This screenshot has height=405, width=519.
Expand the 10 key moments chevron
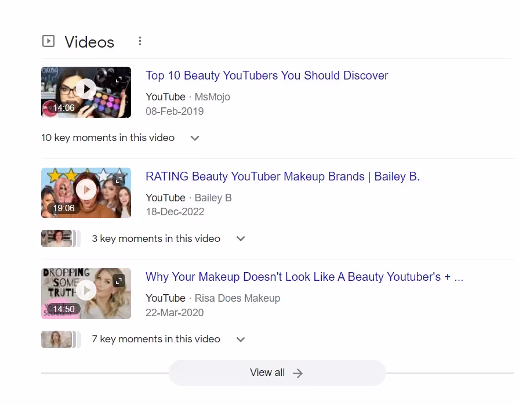tap(195, 138)
